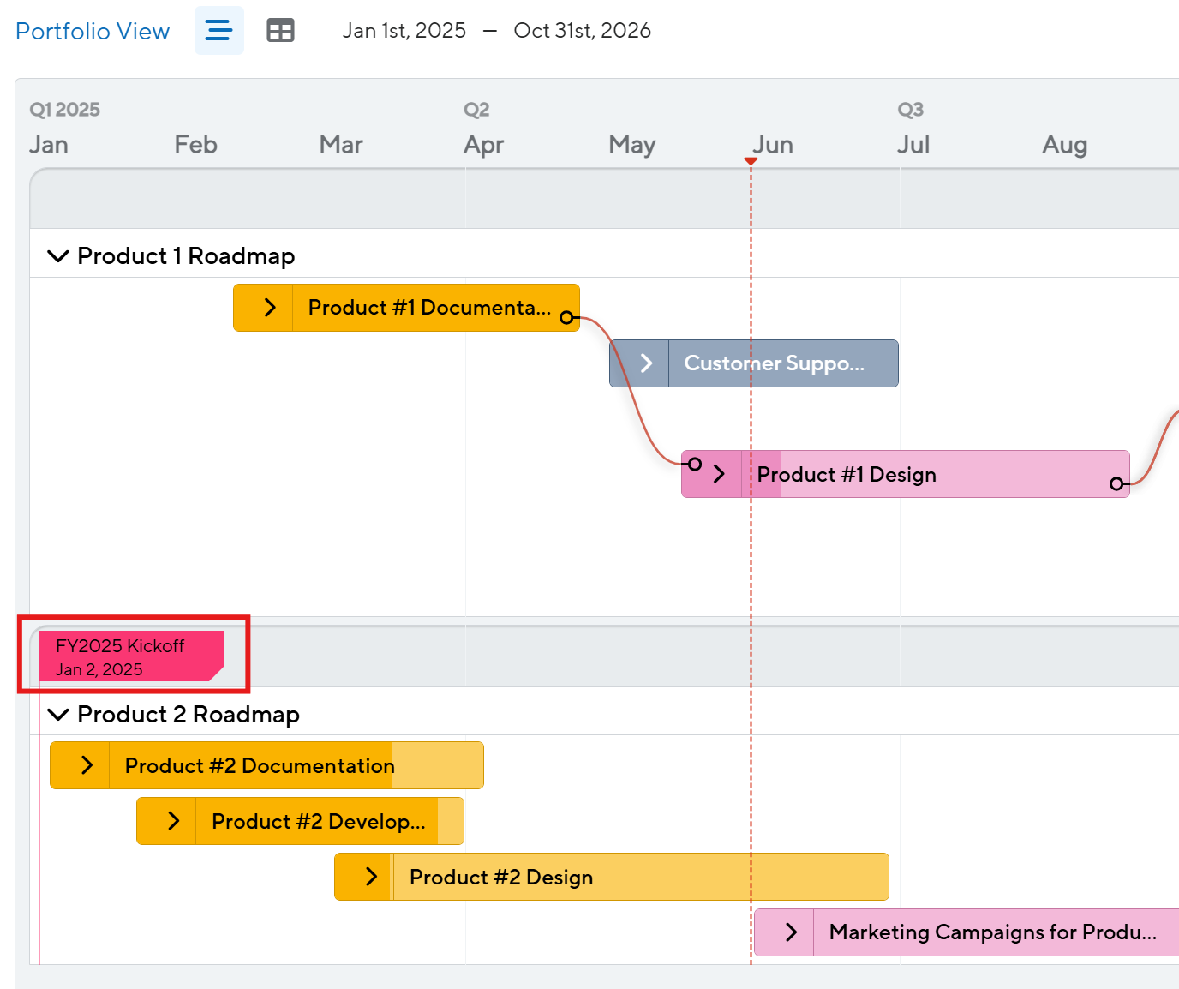Expand the Customer Support bar chevron
This screenshot has height=989, width=1179.
click(x=646, y=363)
